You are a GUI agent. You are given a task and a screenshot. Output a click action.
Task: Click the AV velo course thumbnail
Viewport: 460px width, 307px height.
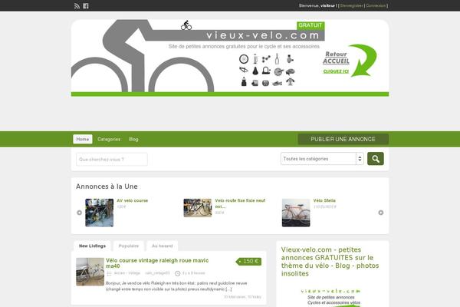[x=99, y=213]
